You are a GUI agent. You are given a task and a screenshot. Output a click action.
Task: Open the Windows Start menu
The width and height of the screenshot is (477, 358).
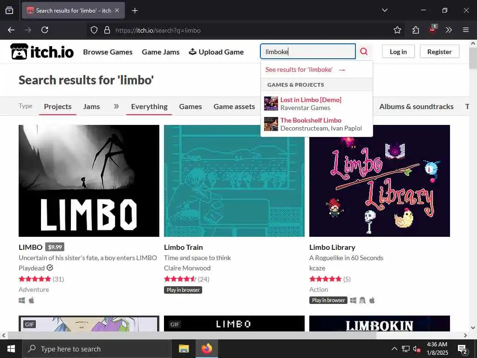pos(11,349)
